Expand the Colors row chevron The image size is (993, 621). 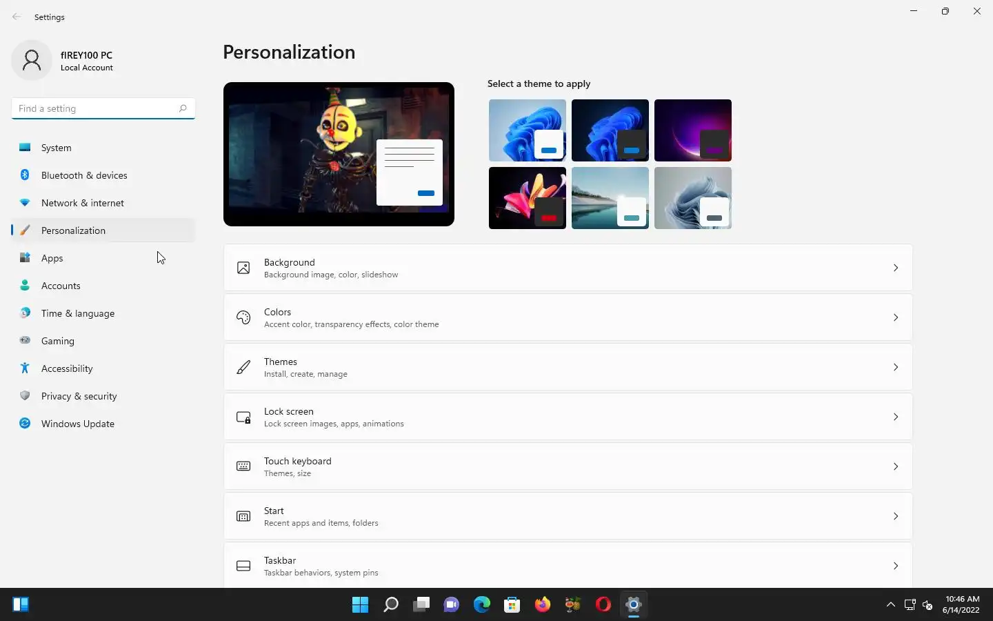click(x=896, y=317)
